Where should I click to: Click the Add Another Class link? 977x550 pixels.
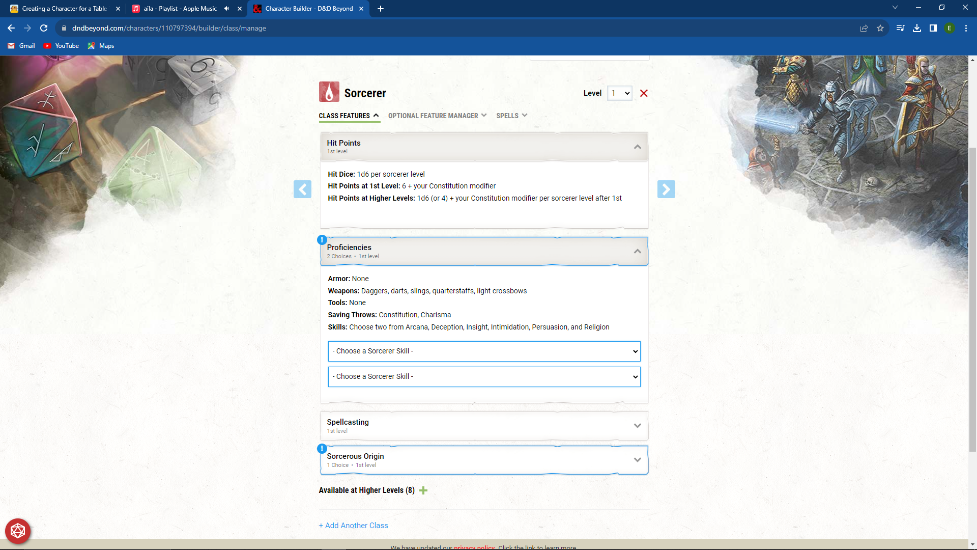point(353,525)
